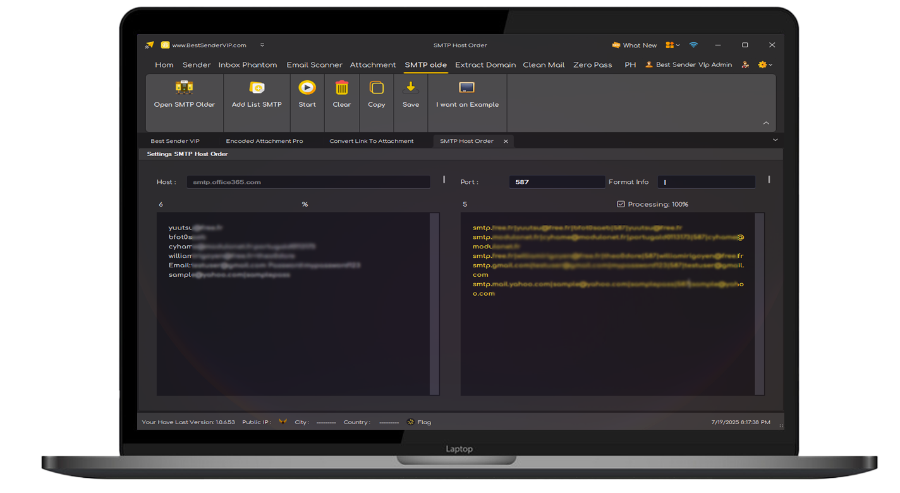Click the yellow icon beside www.BestSenderVIP.com

pos(165,45)
